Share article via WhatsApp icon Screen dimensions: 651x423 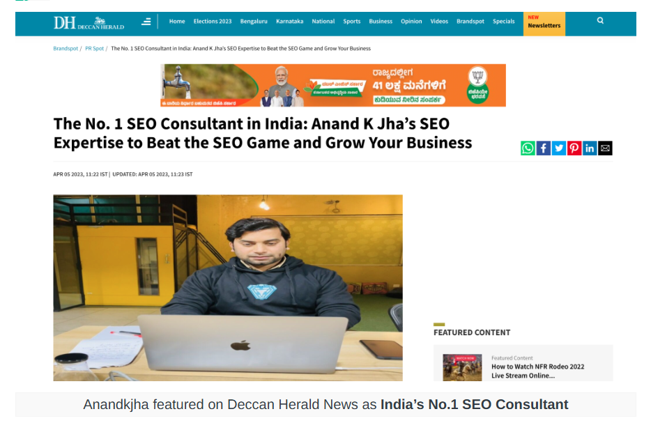tap(528, 148)
